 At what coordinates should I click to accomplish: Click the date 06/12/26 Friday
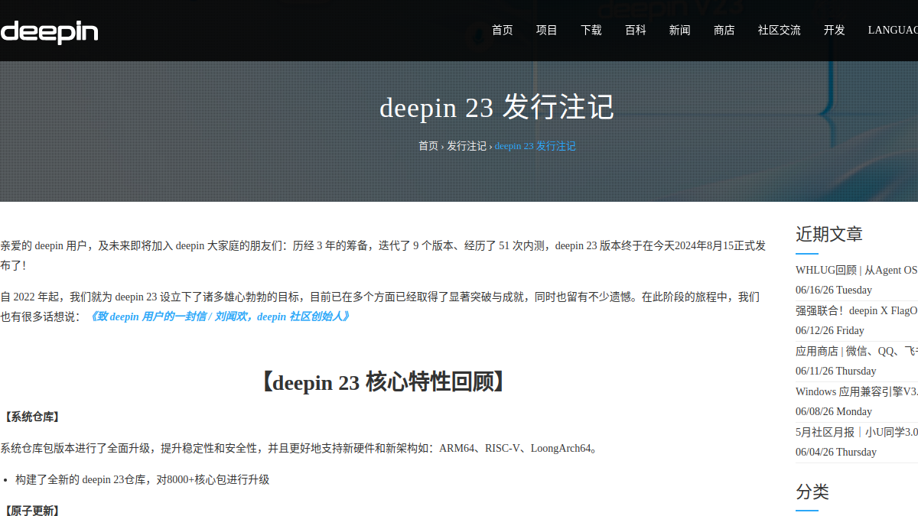pyautogui.click(x=830, y=330)
